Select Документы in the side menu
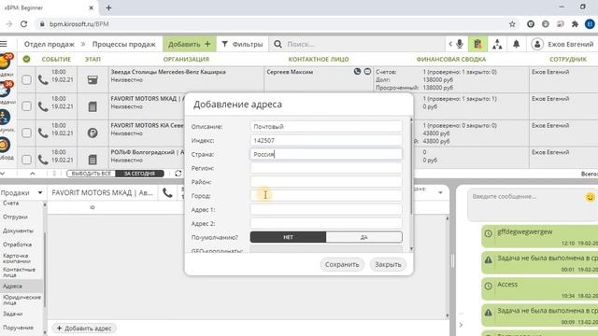This screenshot has width=598, height=336. tap(18, 231)
